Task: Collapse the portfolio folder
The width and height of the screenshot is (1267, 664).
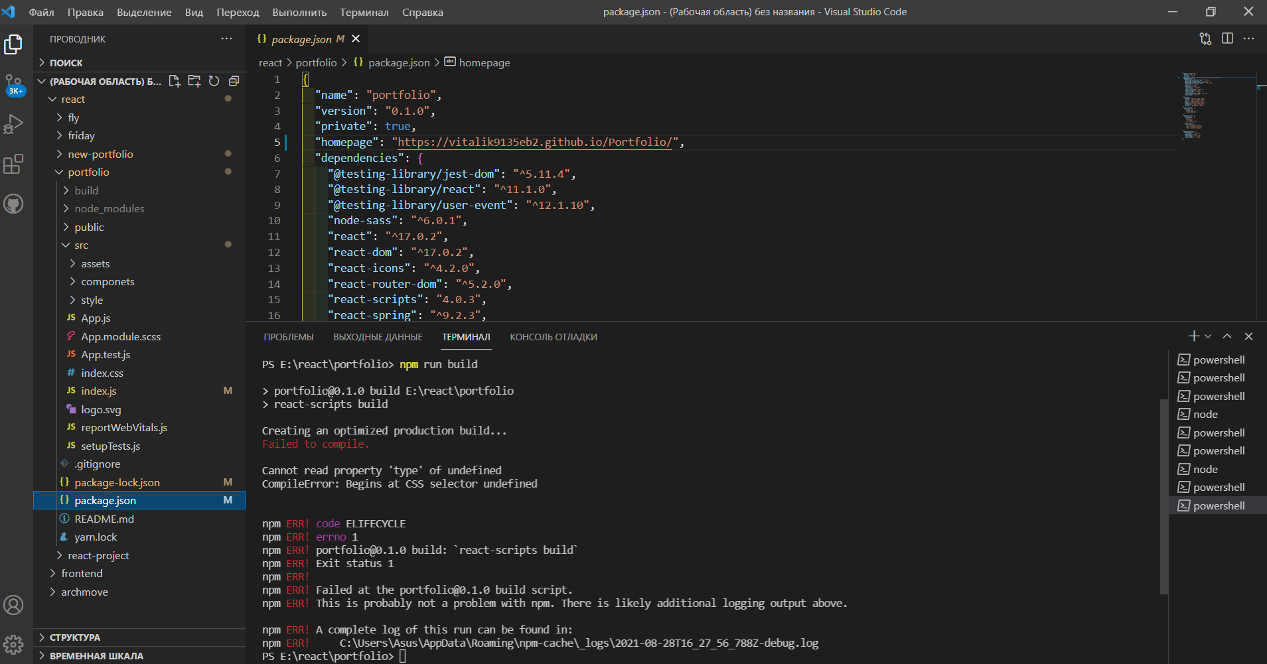Action: click(x=139, y=172)
